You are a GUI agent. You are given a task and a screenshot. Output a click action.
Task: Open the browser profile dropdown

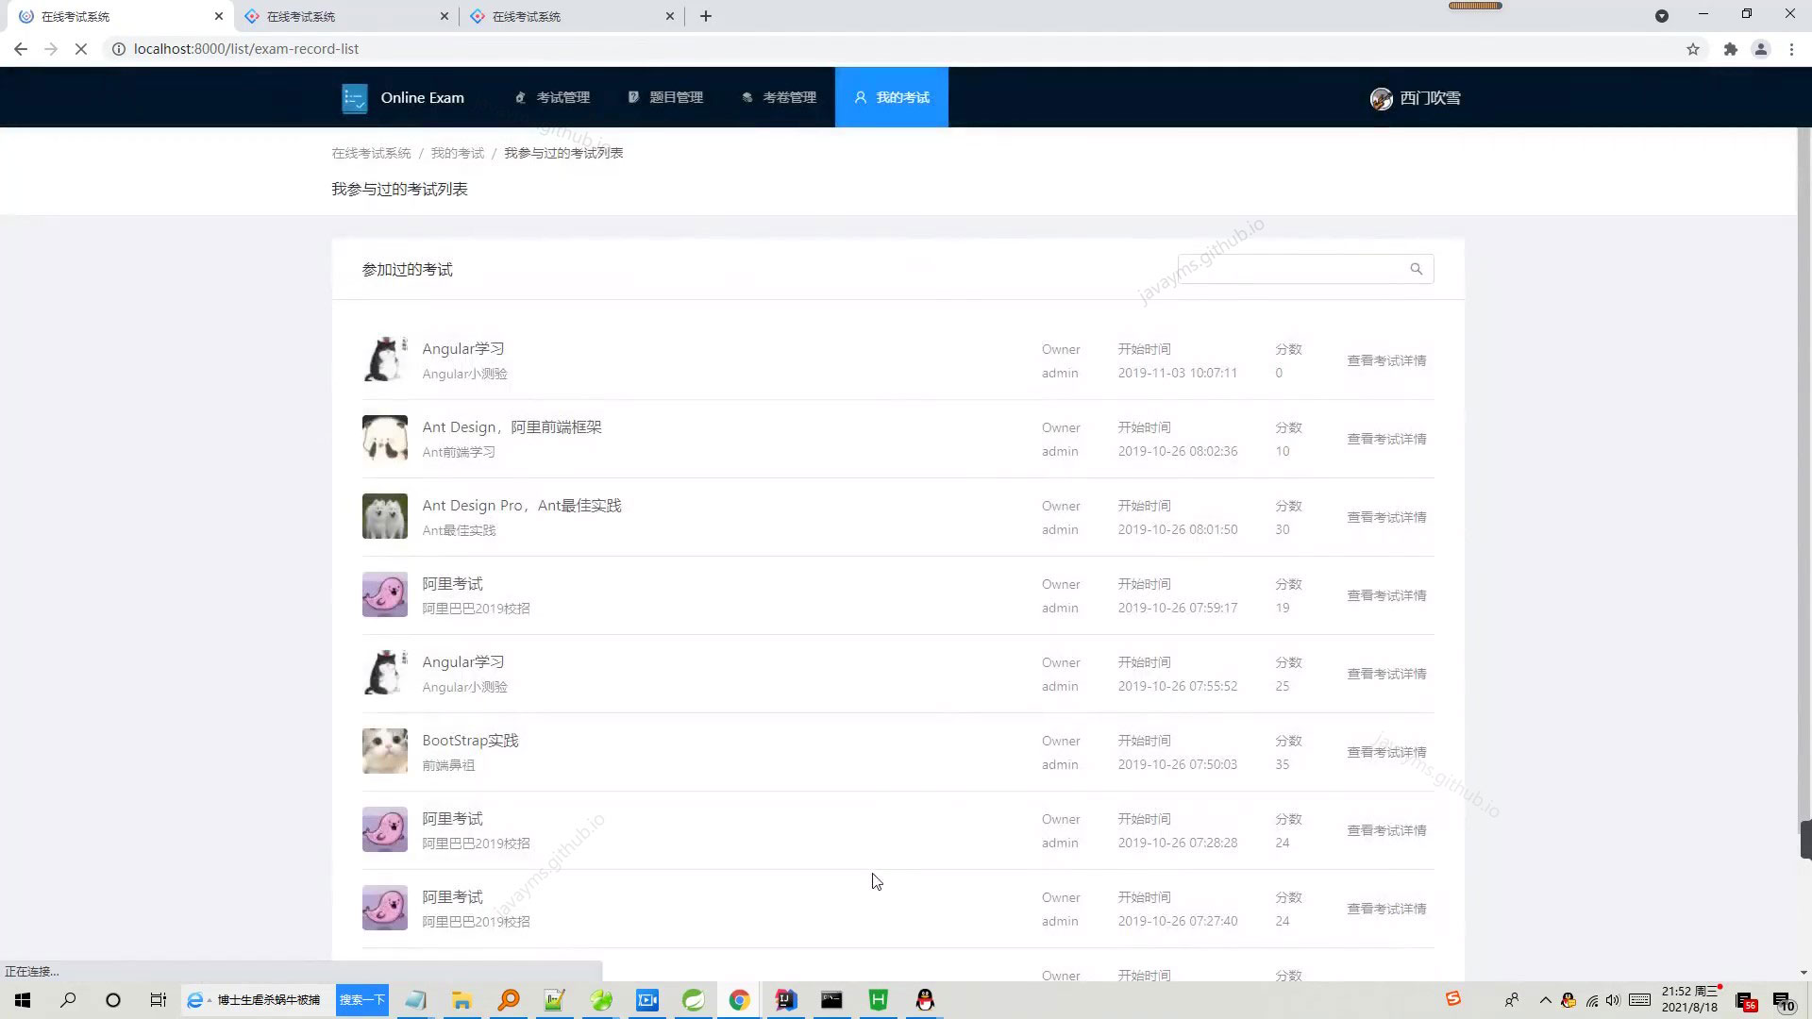[1761, 48]
